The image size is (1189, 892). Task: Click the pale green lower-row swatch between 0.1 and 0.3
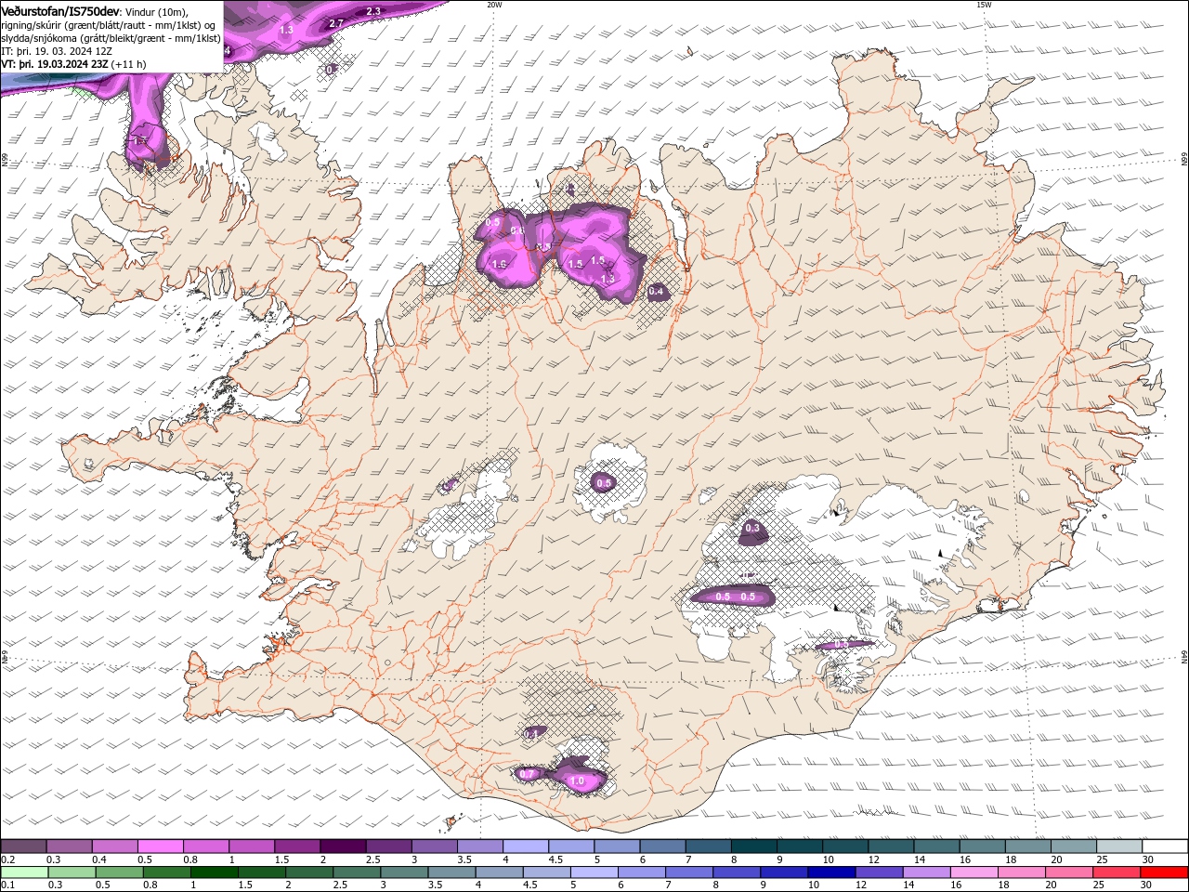[x=24, y=872]
